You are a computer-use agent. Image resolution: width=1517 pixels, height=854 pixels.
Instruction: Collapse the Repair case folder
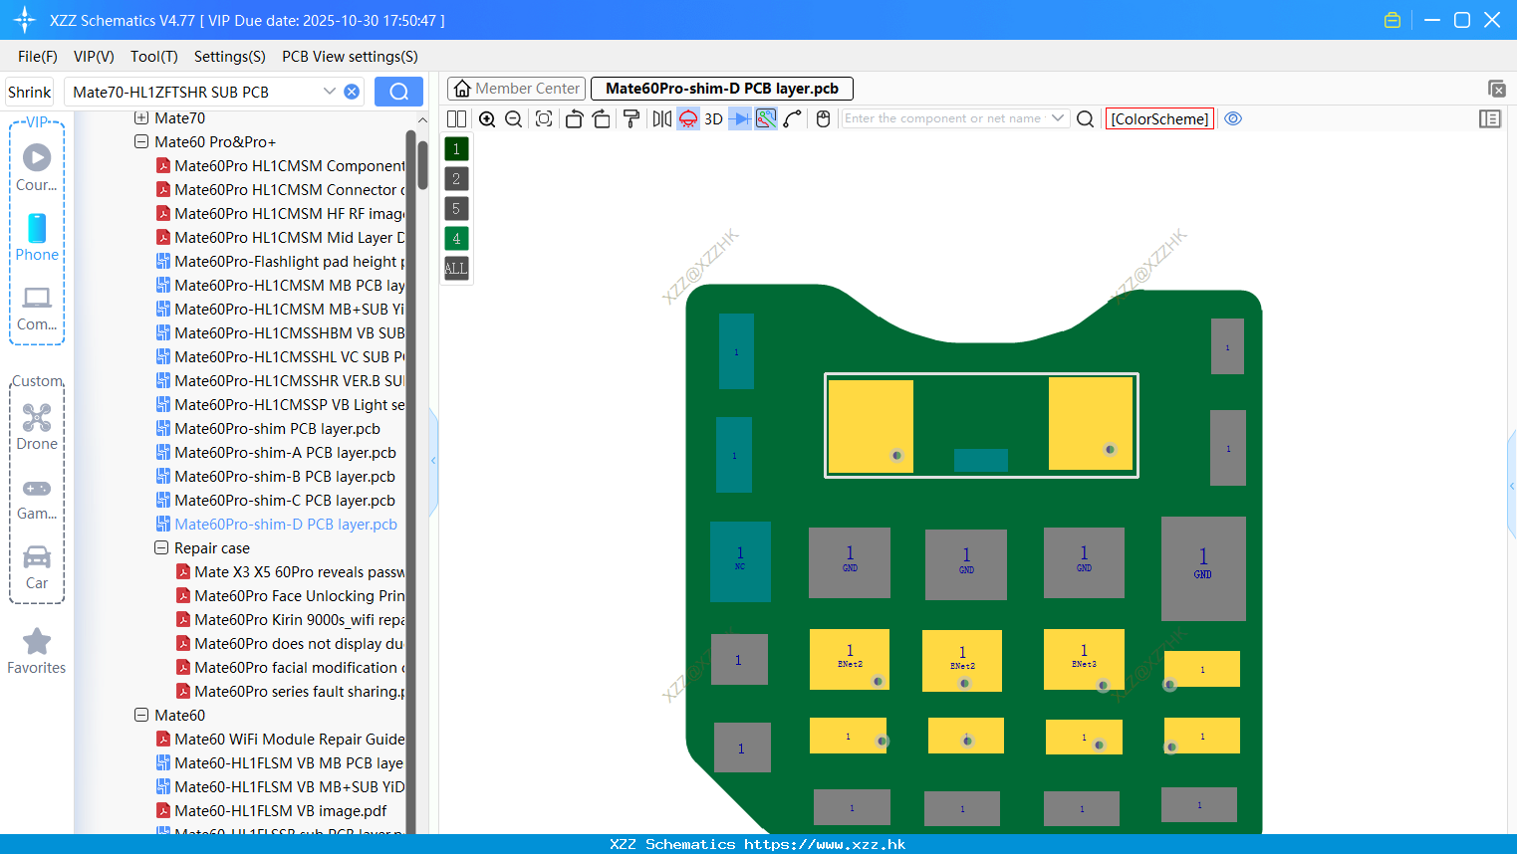coord(161,548)
